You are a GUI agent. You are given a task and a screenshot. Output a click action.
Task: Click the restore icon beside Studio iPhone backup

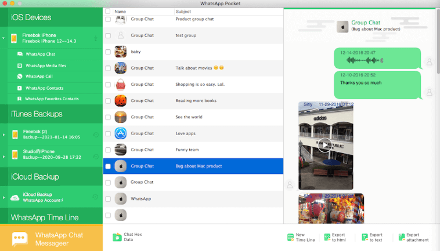[96, 157]
